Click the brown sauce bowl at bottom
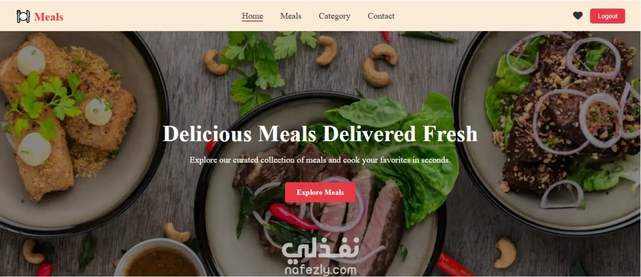The width and height of the screenshot is (641, 277). pos(160,260)
